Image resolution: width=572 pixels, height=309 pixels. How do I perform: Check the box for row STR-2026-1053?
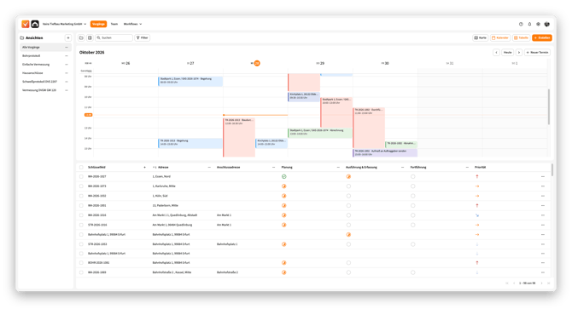[81, 244]
